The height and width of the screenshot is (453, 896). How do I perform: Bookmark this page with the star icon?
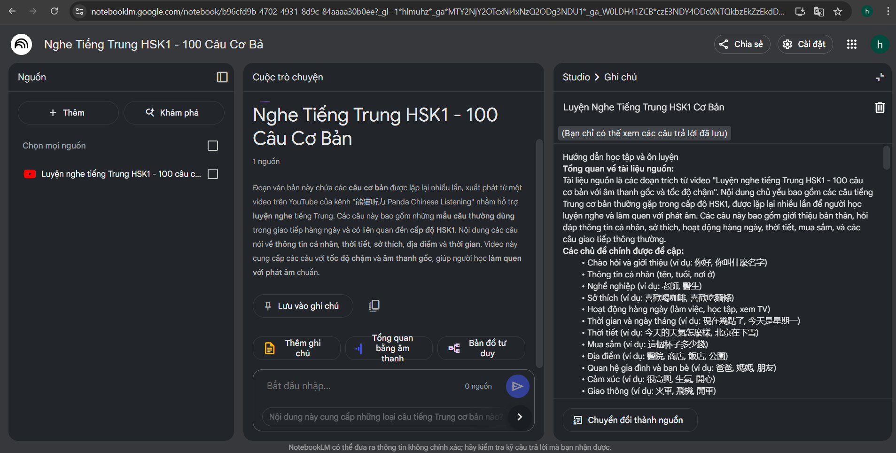[x=838, y=11]
